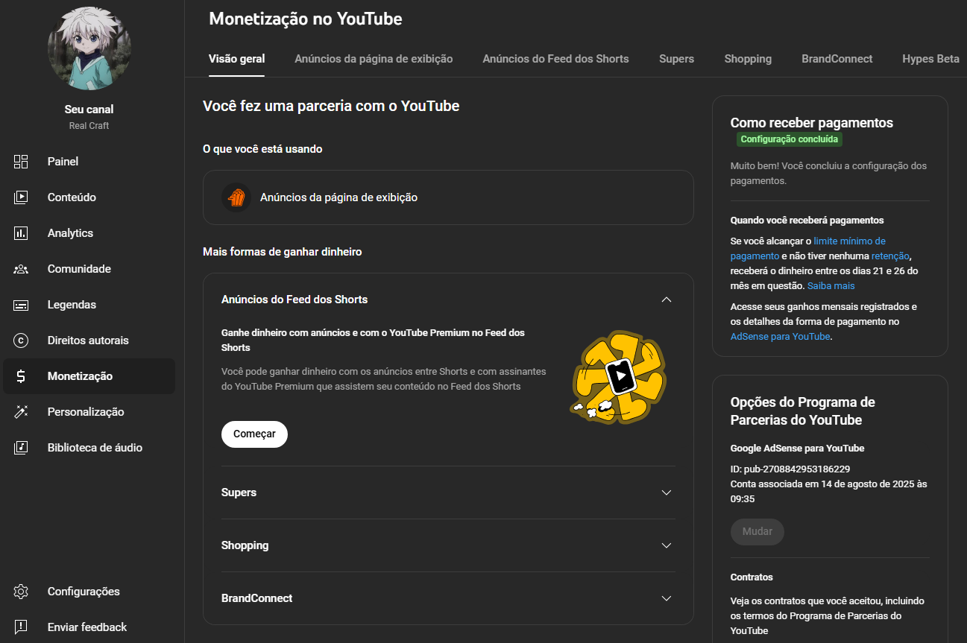The height and width of the screenshot is (643, 967).
Task: Click the Saiba mais link
Action: coord(831,286)
